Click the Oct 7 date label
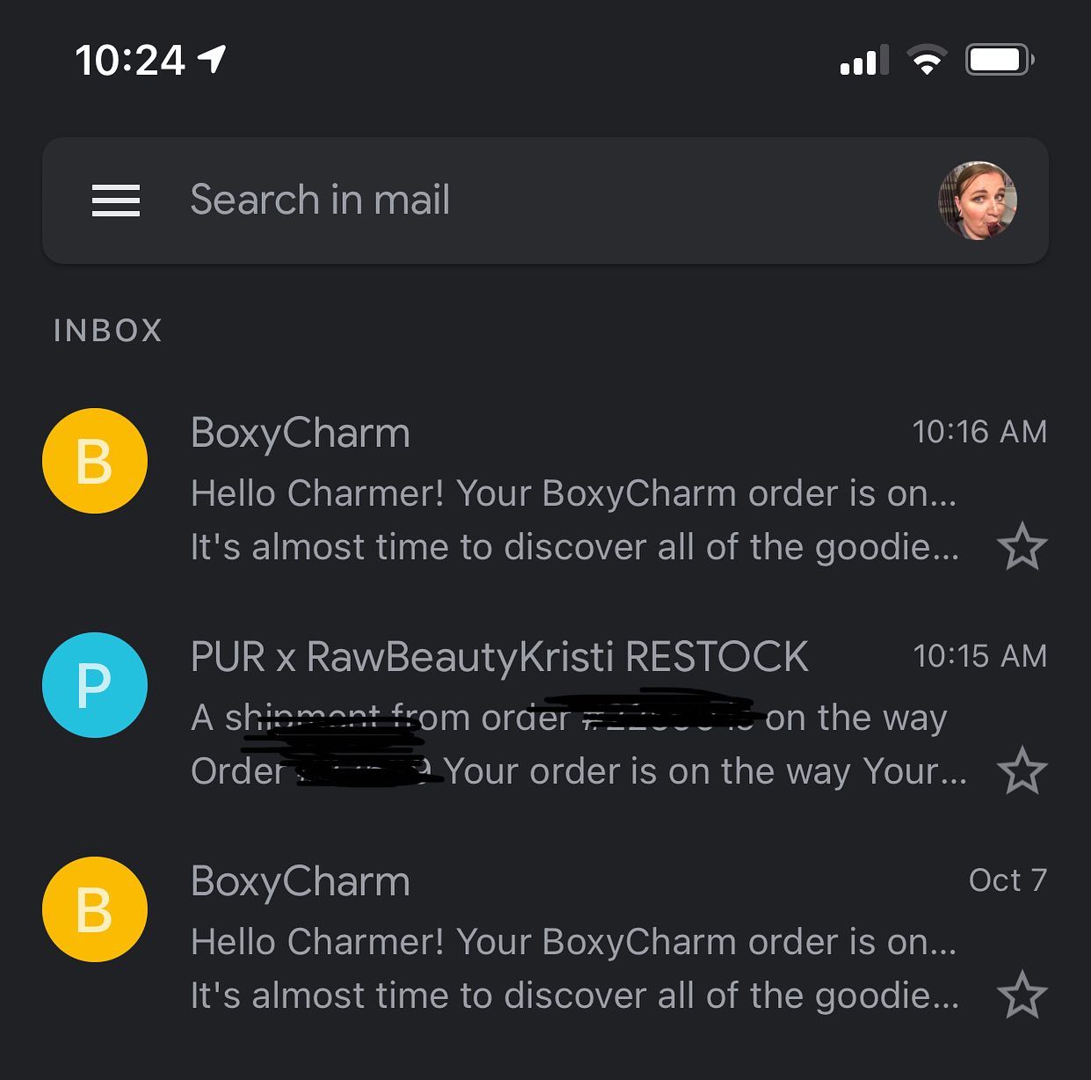Image resolution: width=1091 pixels, height=1080 pixels. (1007, 880)
